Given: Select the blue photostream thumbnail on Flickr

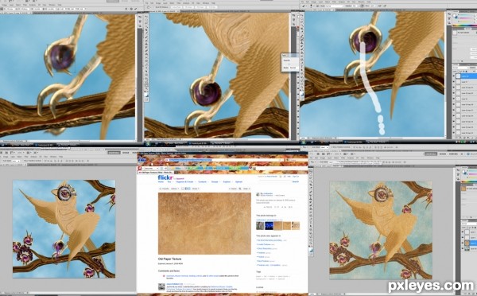Looking at the screenshot, I should click(269, 226).
